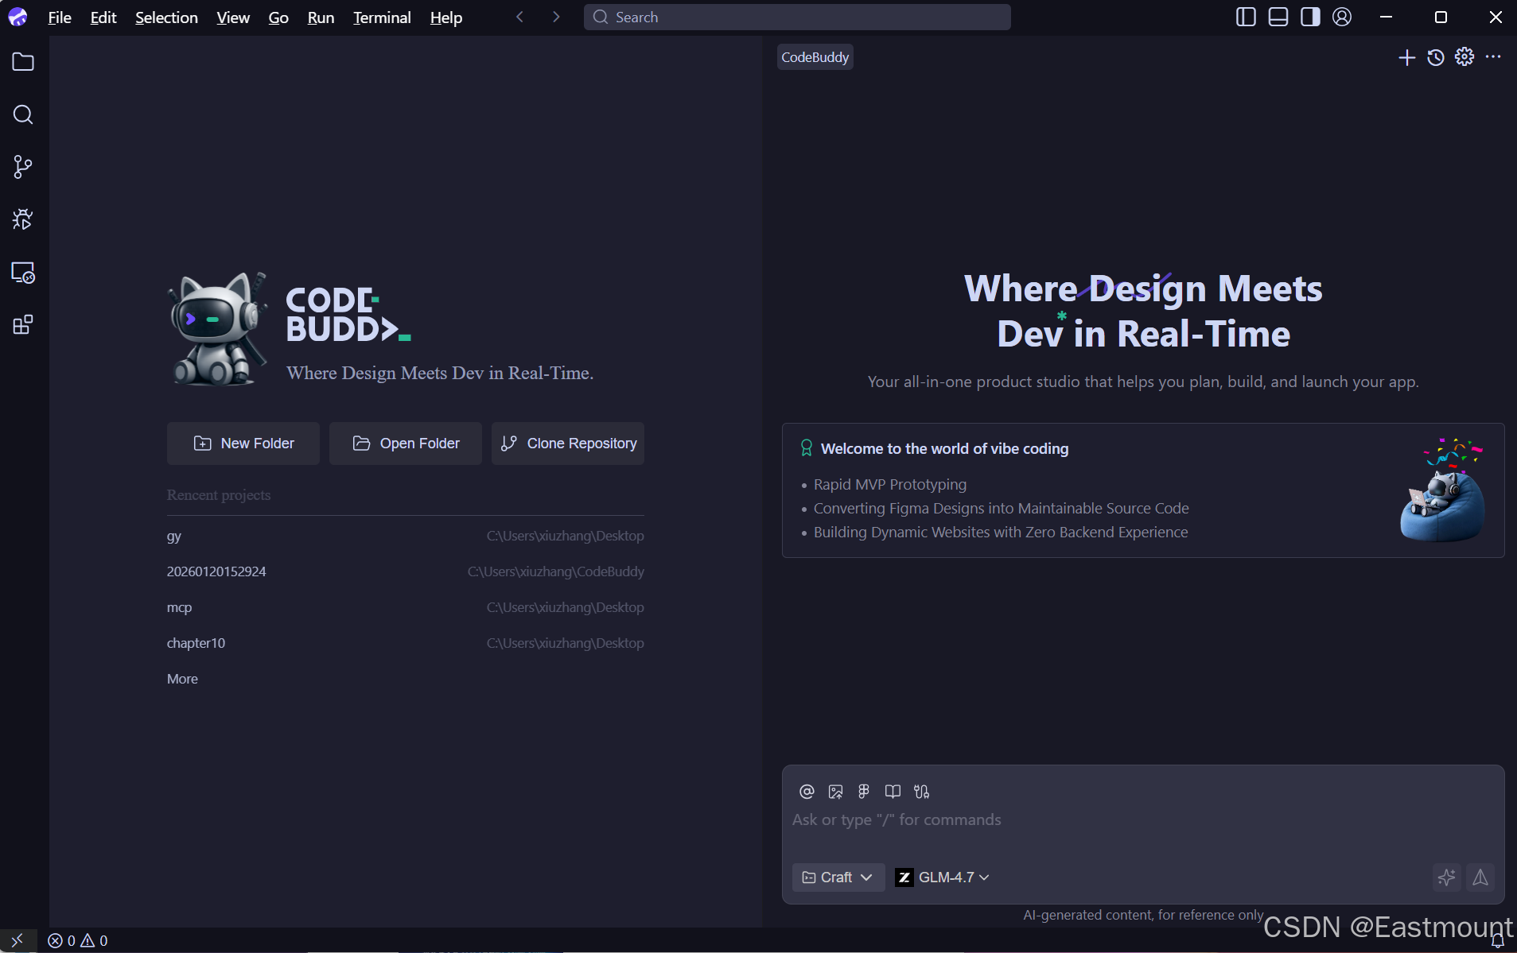
Task: Open chat history clock icon
Action: [x=1435, y=57]
